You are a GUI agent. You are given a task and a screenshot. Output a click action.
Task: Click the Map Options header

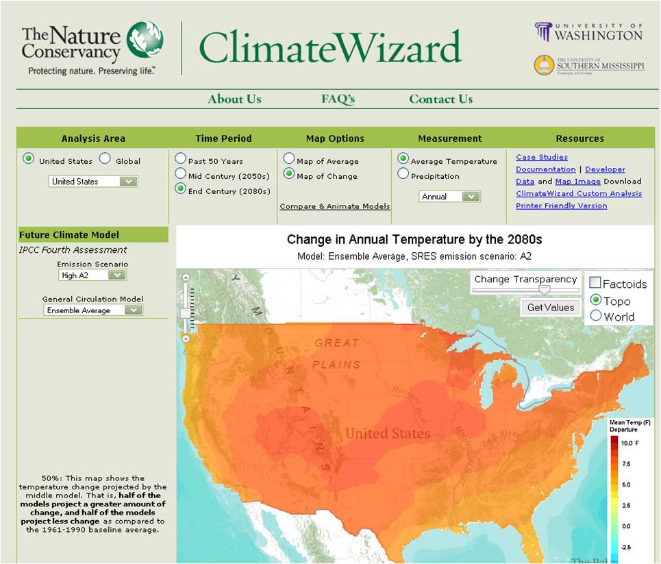[x=335, y=138]
